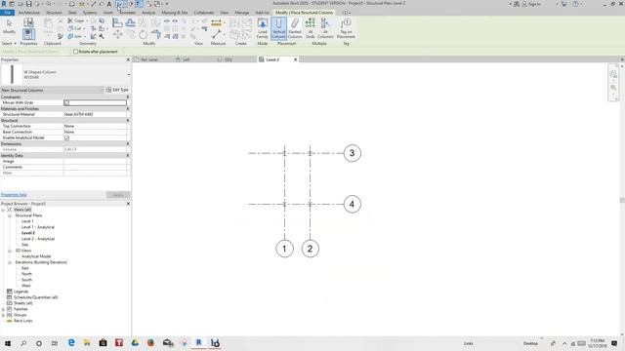Open Level 1 structural plan
The width and height of the screenshot is (625, 351).
pos(27,221)
